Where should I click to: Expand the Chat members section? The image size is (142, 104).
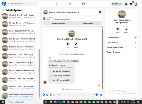coord(122,42)
